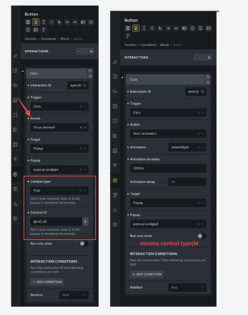Expand the slideInRight animation dropdown
Screen dimensions: 248x315
tap(187, 147)
